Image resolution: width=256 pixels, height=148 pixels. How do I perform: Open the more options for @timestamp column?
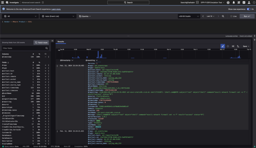pos(49,57)
